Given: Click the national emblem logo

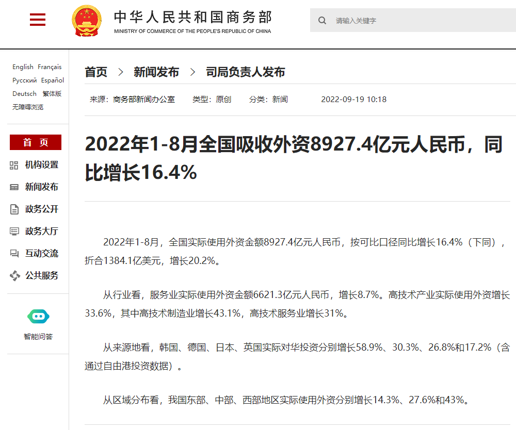Looking at the screenshot, I should pyautogui.click(x=87, y=21).
